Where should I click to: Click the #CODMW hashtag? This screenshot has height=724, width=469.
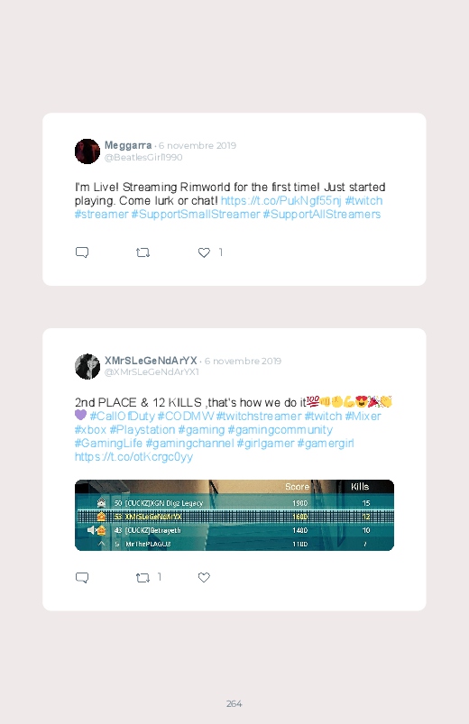(x=185, y=416)
